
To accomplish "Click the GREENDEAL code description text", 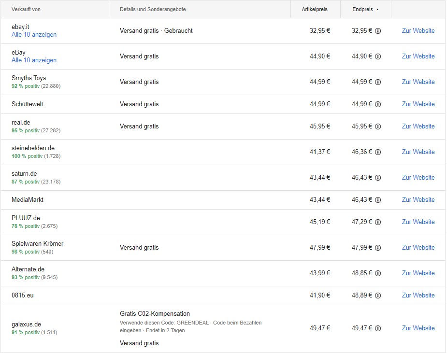I will 191,326.
